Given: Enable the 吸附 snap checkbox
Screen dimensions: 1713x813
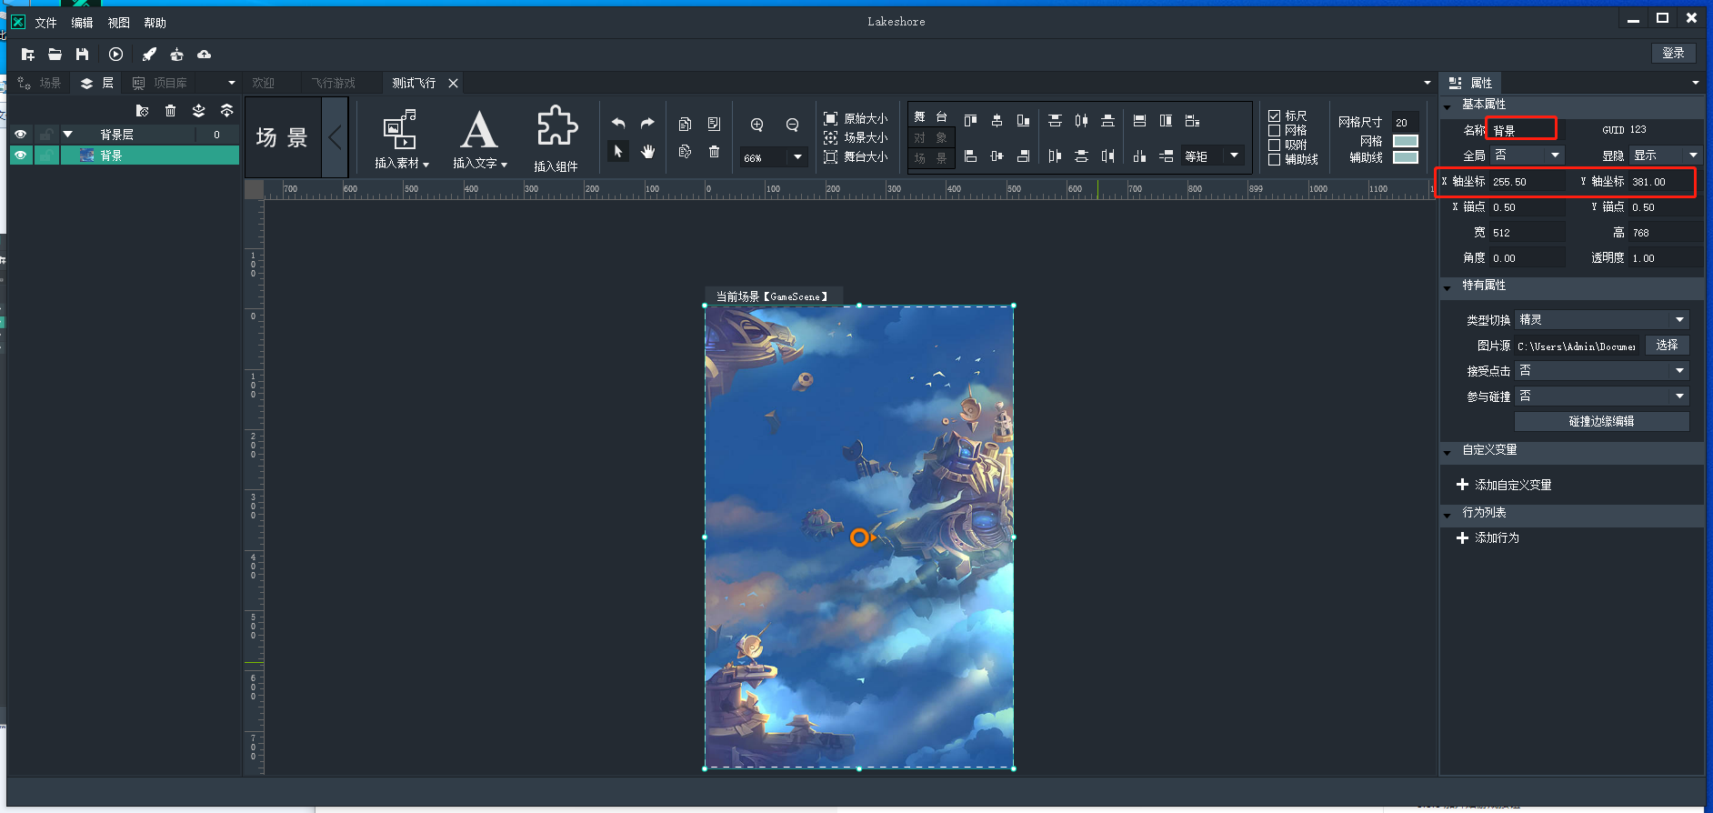Looking at the screenshot, I should tap(1274, 145).
